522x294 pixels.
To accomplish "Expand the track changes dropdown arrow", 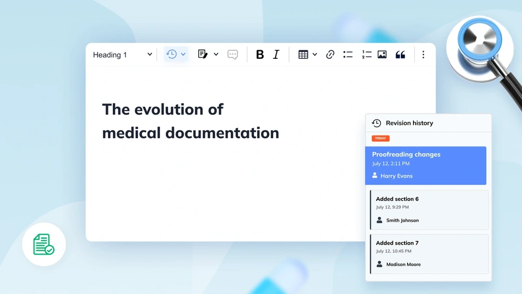I will tap(216, 54).
